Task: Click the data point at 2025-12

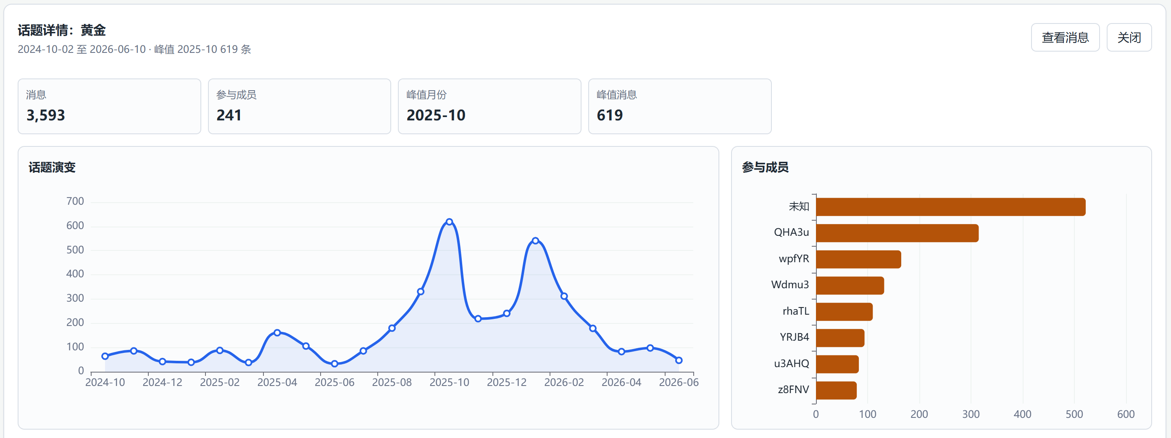Action: 506,313
